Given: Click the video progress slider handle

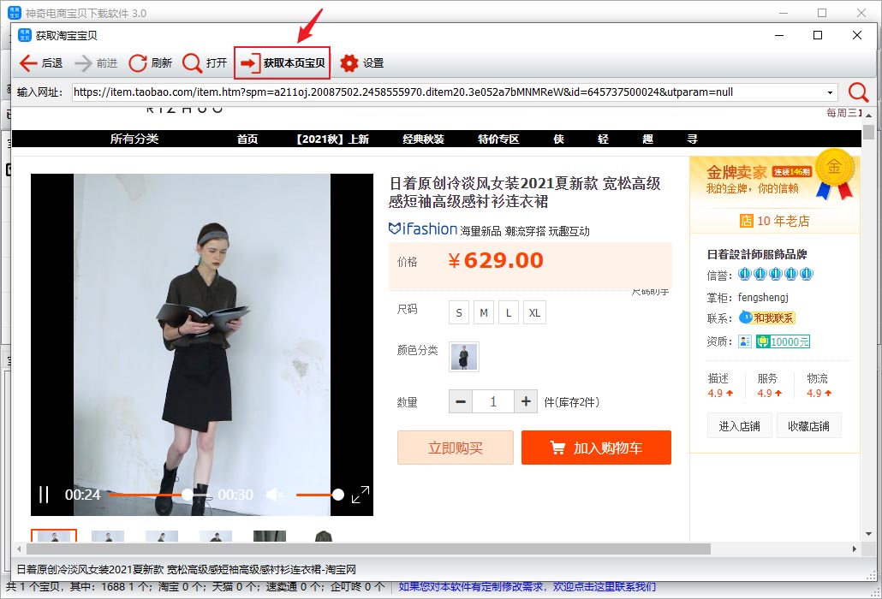Looking at the screenshot, I should coord(188,495).
